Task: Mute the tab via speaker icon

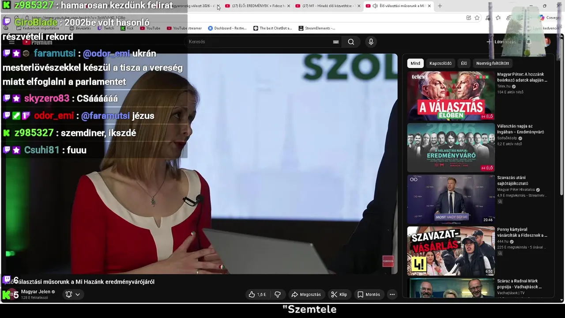Action: pos(375,6)
